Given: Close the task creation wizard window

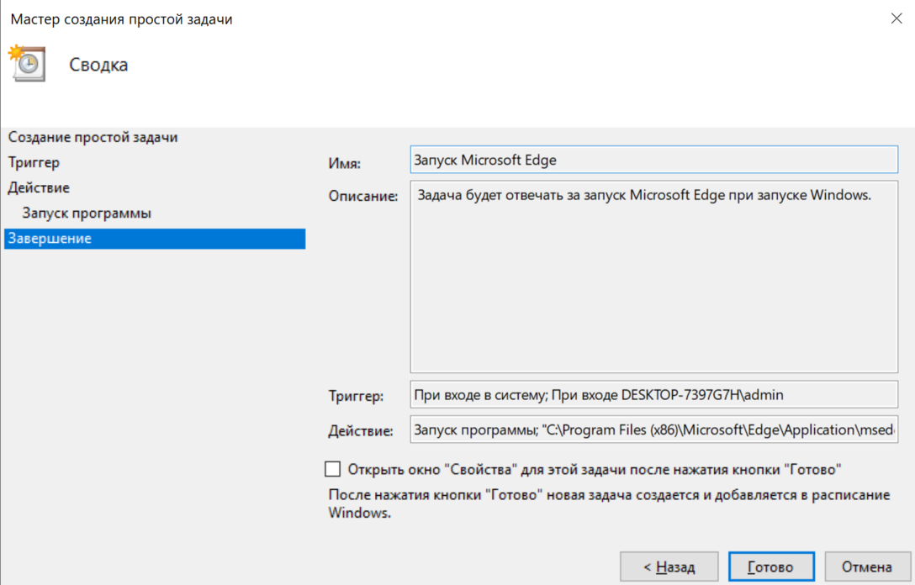Looking at the screenshot, I should (x=896, y=18).
